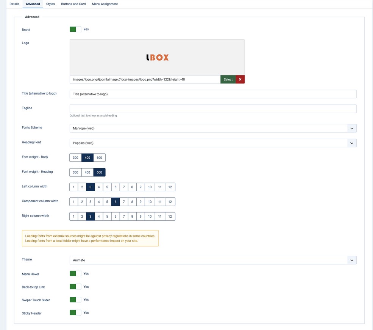Switch to the Styles tab
373x330 pixels.
(x=50, y=4)
